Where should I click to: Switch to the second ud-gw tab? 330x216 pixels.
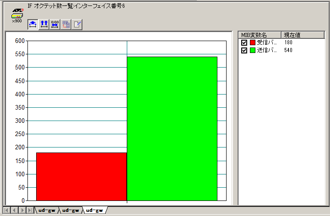70,210
